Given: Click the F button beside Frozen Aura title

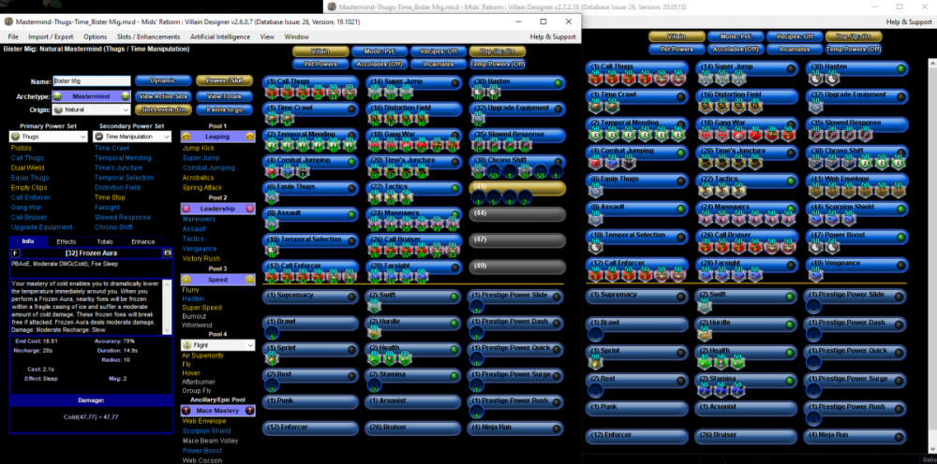Looking at the screenshot, I should click(x=15, y=254).
